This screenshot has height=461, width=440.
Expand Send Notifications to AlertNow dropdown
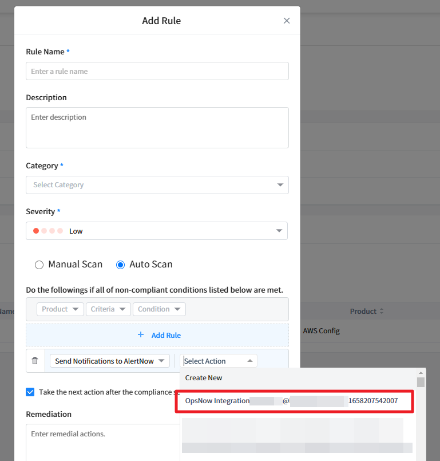pos(109,361)
